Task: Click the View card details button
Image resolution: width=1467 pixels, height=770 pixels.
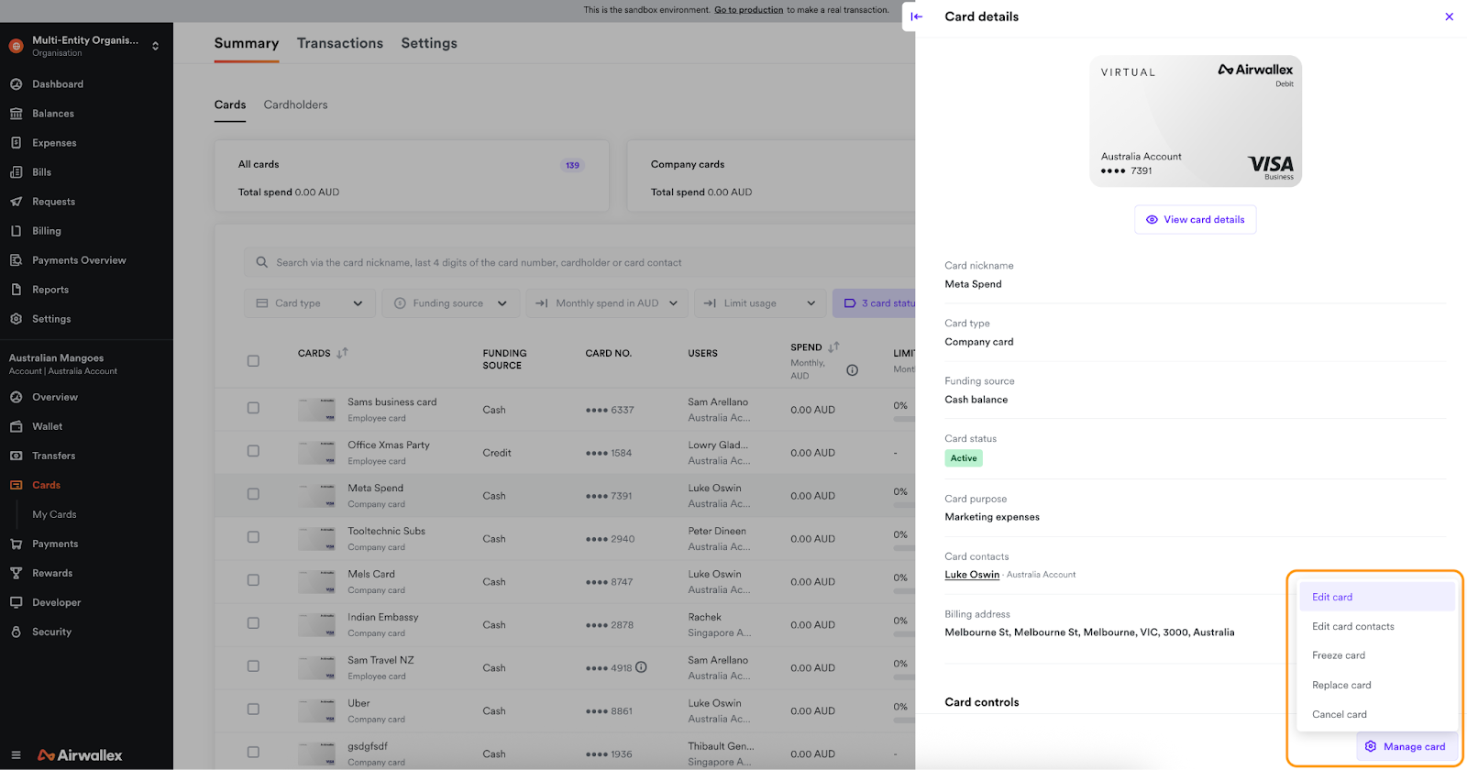Action: click(x=1195, y=220)
